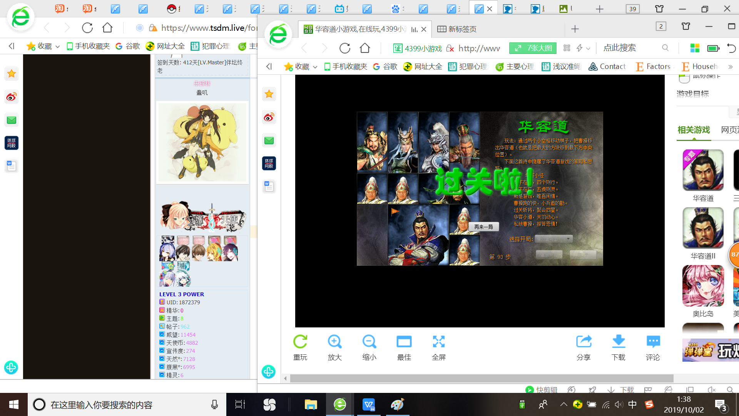Open mail icon in front window sidebar
Image resolution: width=739 pixels, height=416 pixels.
(x=269, y=140)
